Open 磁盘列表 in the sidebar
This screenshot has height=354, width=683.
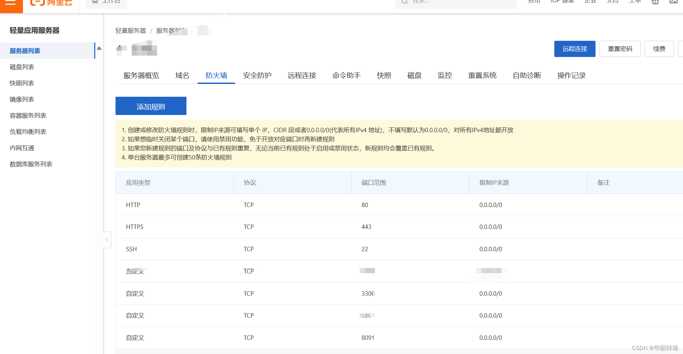(x=22, y=67)
